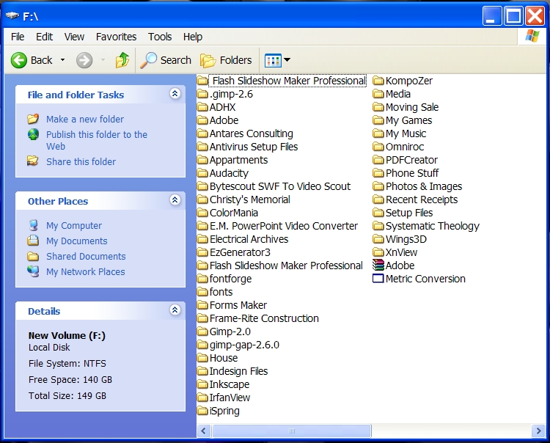The height and width of the screenshot is (443, 550).
Task: Click Publish this folder to the Web
Action: [x=97, y=140]
